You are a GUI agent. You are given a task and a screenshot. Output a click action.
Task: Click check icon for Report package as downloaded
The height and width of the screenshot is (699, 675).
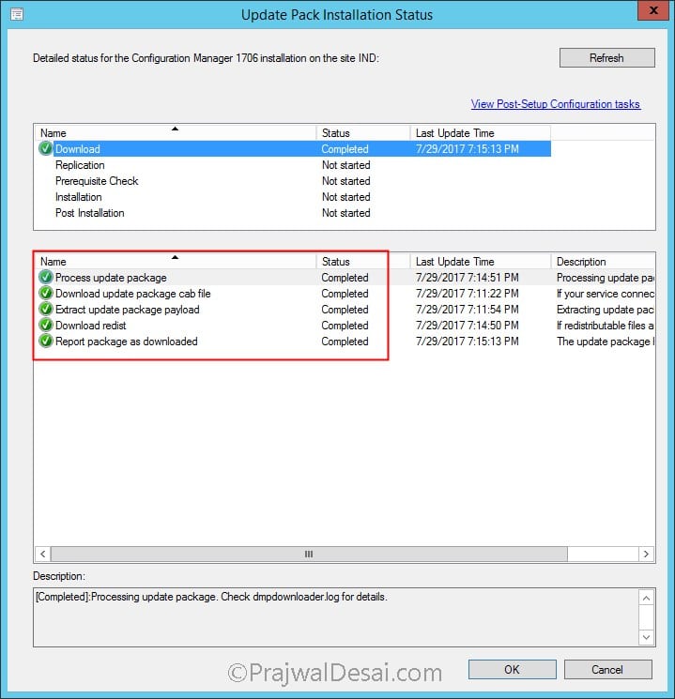coord(45,341)
